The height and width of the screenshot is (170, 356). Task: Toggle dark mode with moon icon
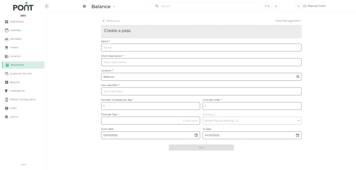click(298, 6)
